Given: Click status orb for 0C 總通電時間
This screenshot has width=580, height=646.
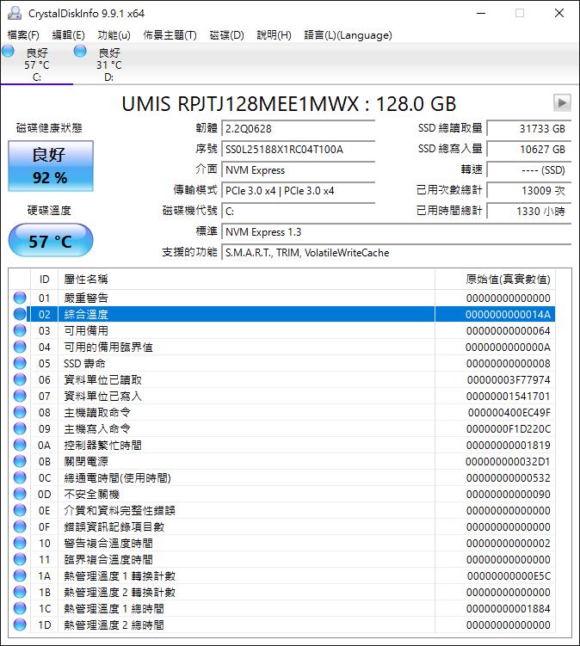Looking at the screenshot, I should pos(20,477).
